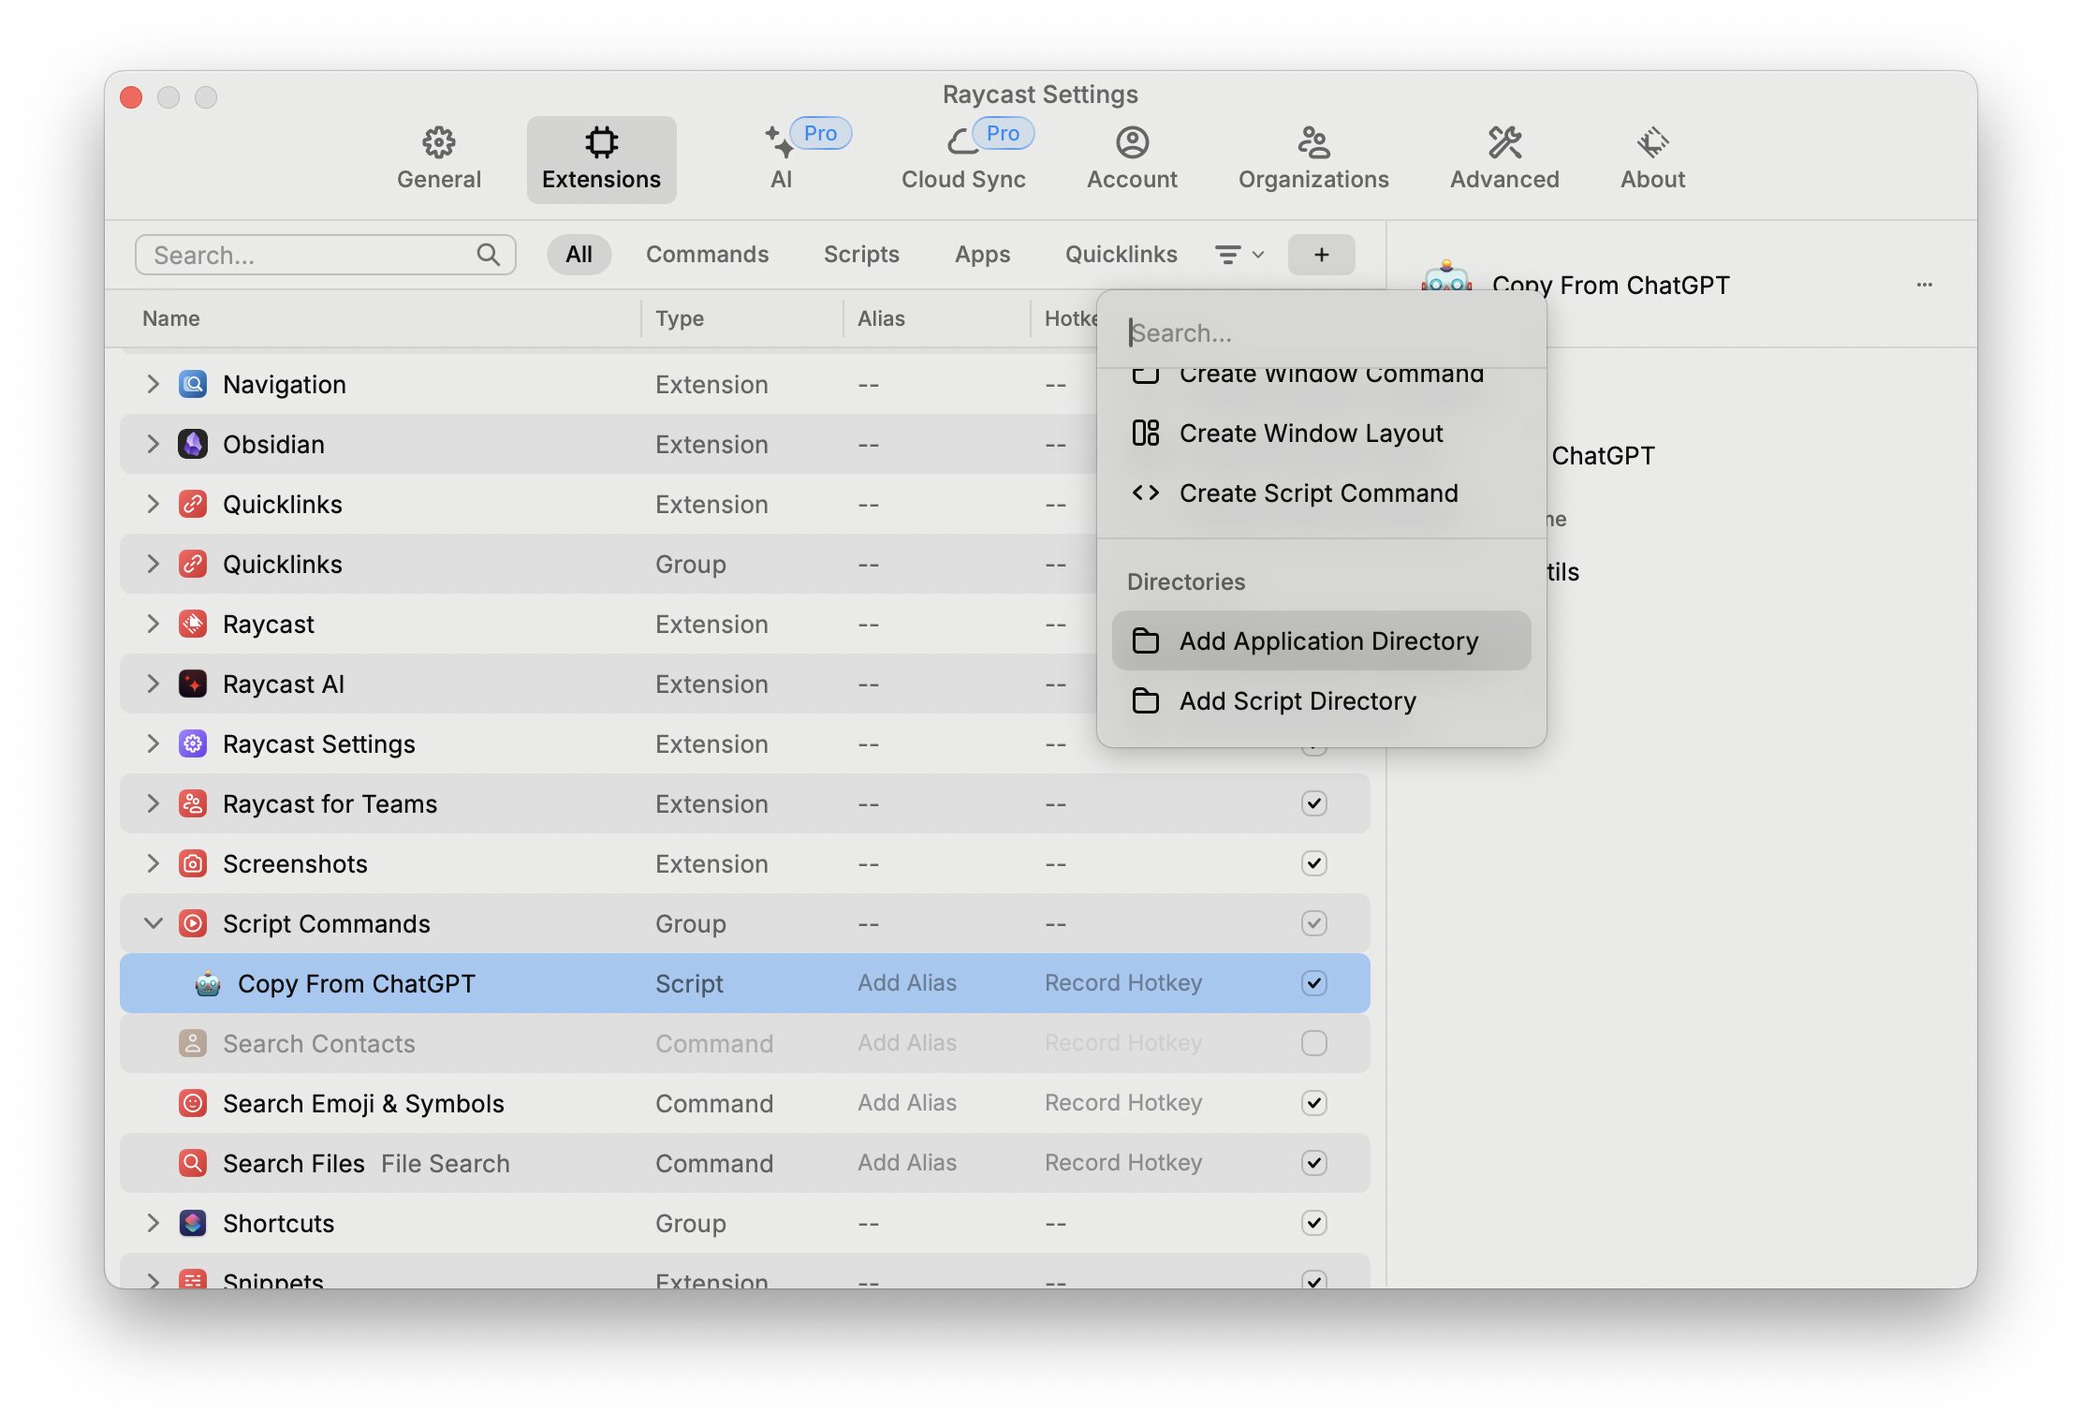Filter list by Commands
Image resolution: width=2082 pixels, height=1427 pixels.
[x=707, y=255]
